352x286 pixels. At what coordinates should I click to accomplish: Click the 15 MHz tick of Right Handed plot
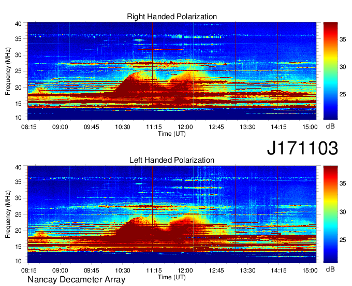pyautogui.click(x=18, y=104)
